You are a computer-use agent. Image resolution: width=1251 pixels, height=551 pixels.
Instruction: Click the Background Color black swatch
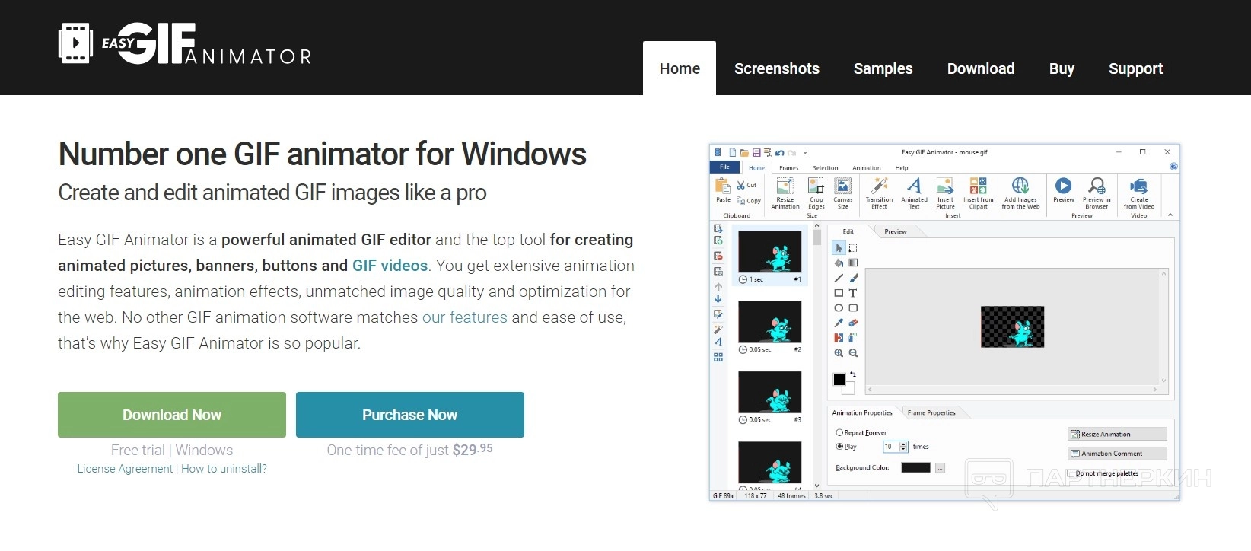pos(916,468)
